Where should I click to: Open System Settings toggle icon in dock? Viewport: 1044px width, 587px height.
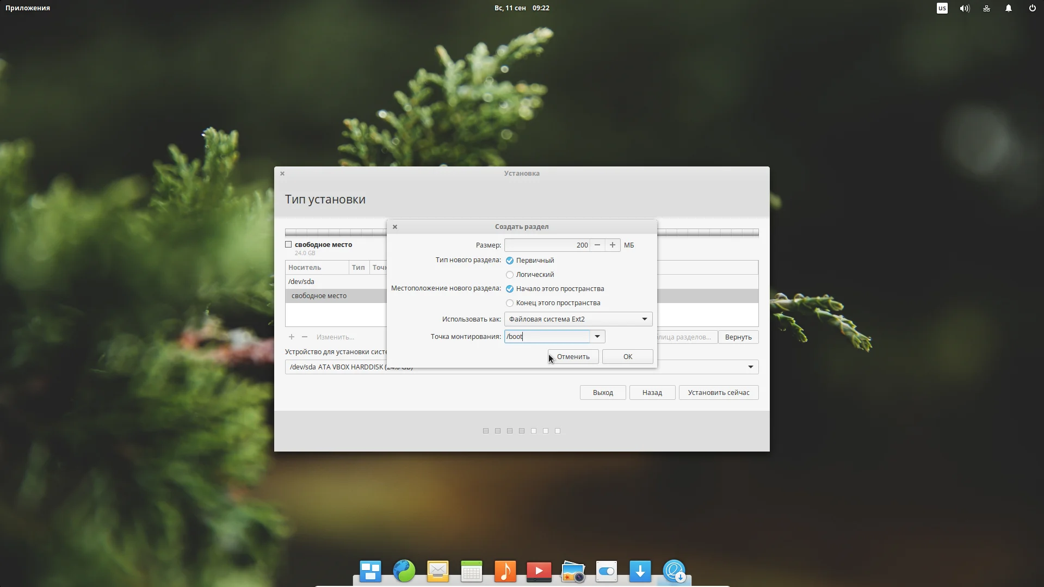pyautogui.click(x=607, y=571)
